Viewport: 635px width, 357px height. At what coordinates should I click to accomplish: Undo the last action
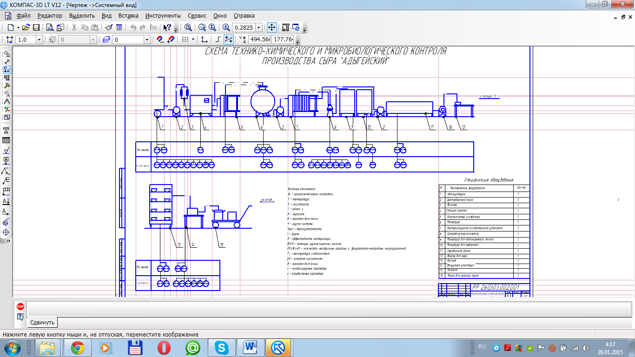[133, 27]
